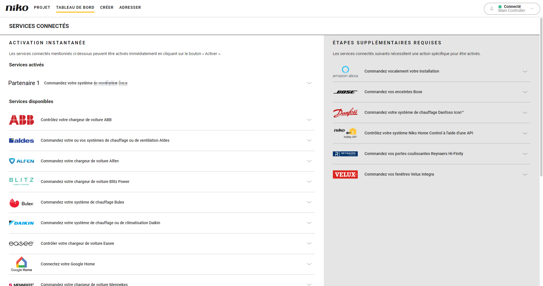Click the page's vertical scrollbar
543x286 pixels.
(x=541, y=96)
